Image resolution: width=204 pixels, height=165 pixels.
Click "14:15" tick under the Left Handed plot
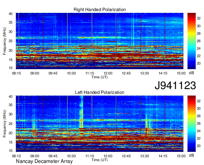[x=163, y=156]
